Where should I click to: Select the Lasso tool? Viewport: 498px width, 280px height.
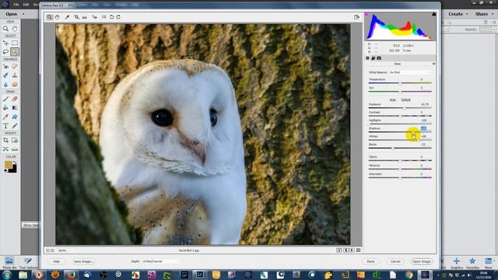(5, 52)
